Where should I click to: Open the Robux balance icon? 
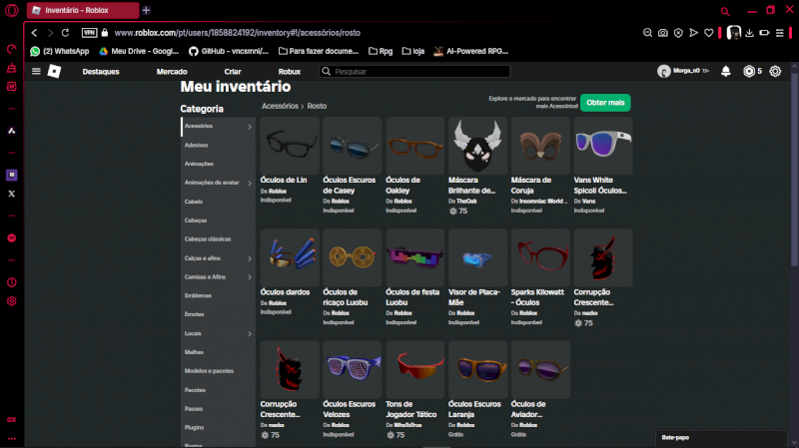coord(748,71)
